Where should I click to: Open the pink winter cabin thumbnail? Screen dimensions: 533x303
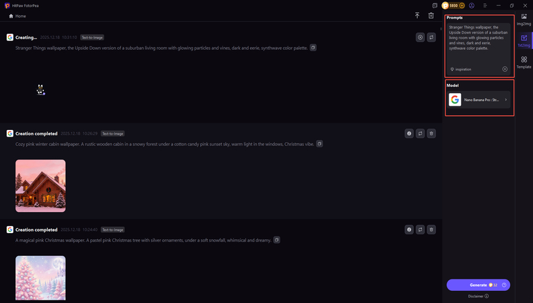click(40, 186)
